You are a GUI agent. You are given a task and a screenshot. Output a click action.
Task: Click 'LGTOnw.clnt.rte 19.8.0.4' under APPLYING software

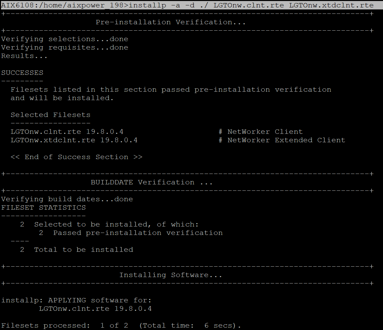pos(95,309)
